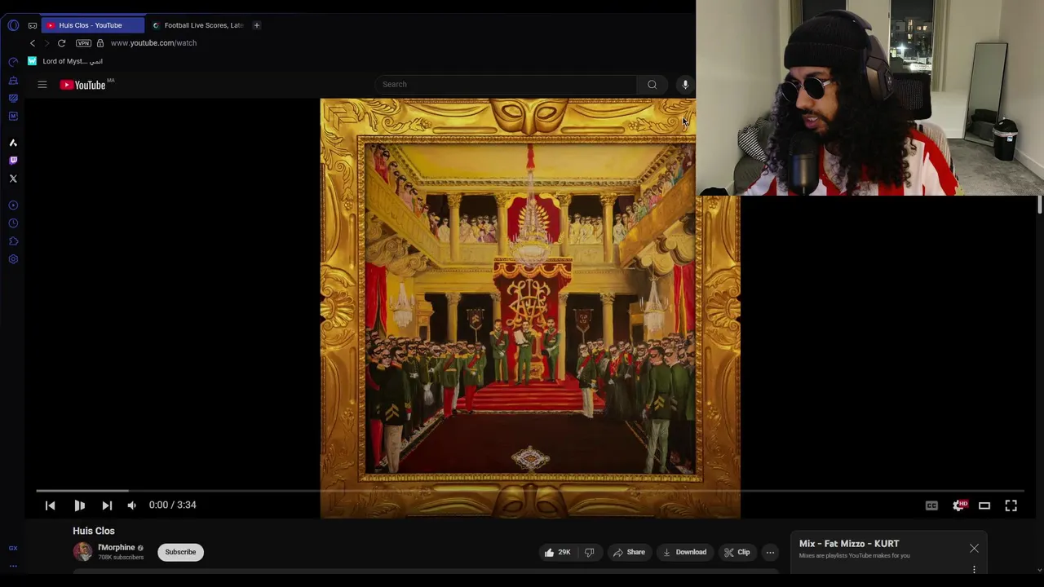Go forward to the next page
The width and height of the screenshot is (1044, 587).
tap(46, 43)
